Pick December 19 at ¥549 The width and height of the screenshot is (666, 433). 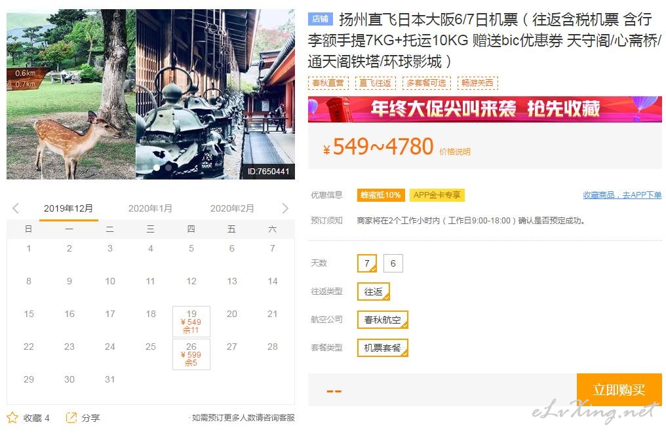191,322
